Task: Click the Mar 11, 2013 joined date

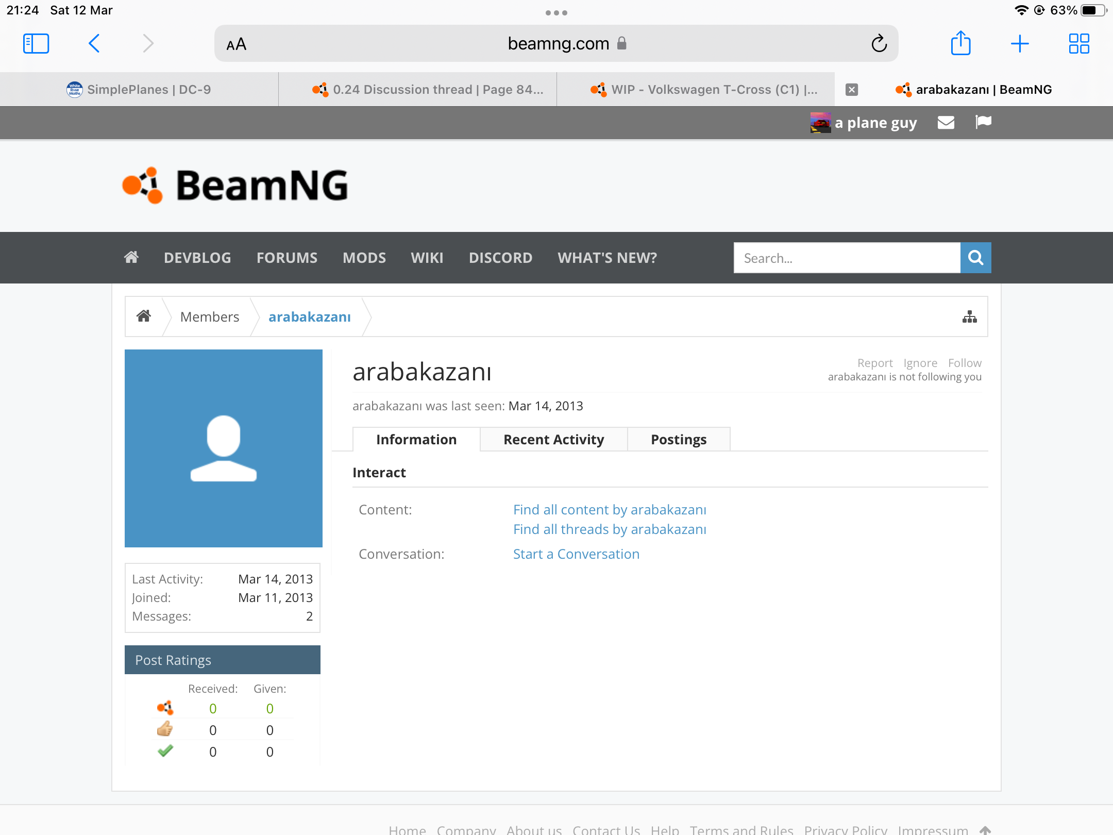Action: click(x=275, y=597)
